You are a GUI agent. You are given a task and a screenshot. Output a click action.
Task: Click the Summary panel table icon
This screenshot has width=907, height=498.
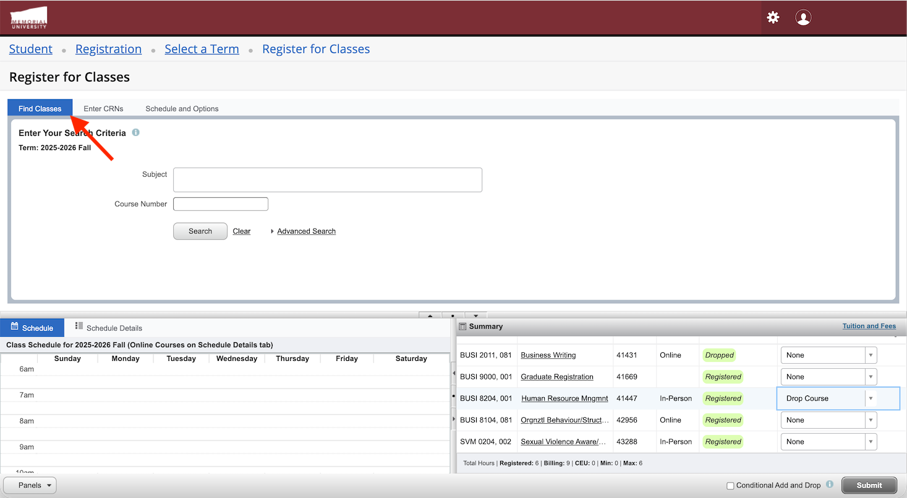click(462, 326)
